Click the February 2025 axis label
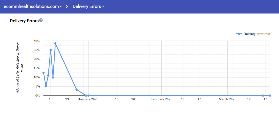 pos(162,99)
